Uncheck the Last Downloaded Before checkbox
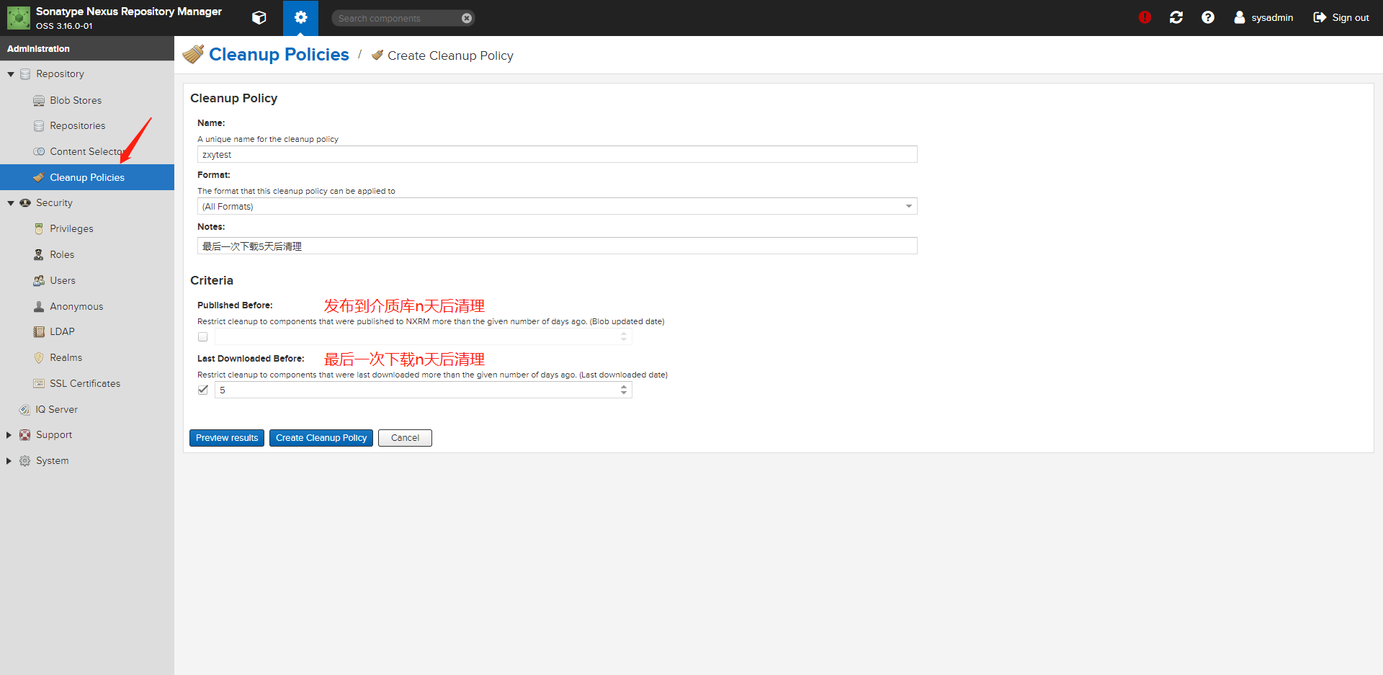1383x675 pixels. [203, 390]
